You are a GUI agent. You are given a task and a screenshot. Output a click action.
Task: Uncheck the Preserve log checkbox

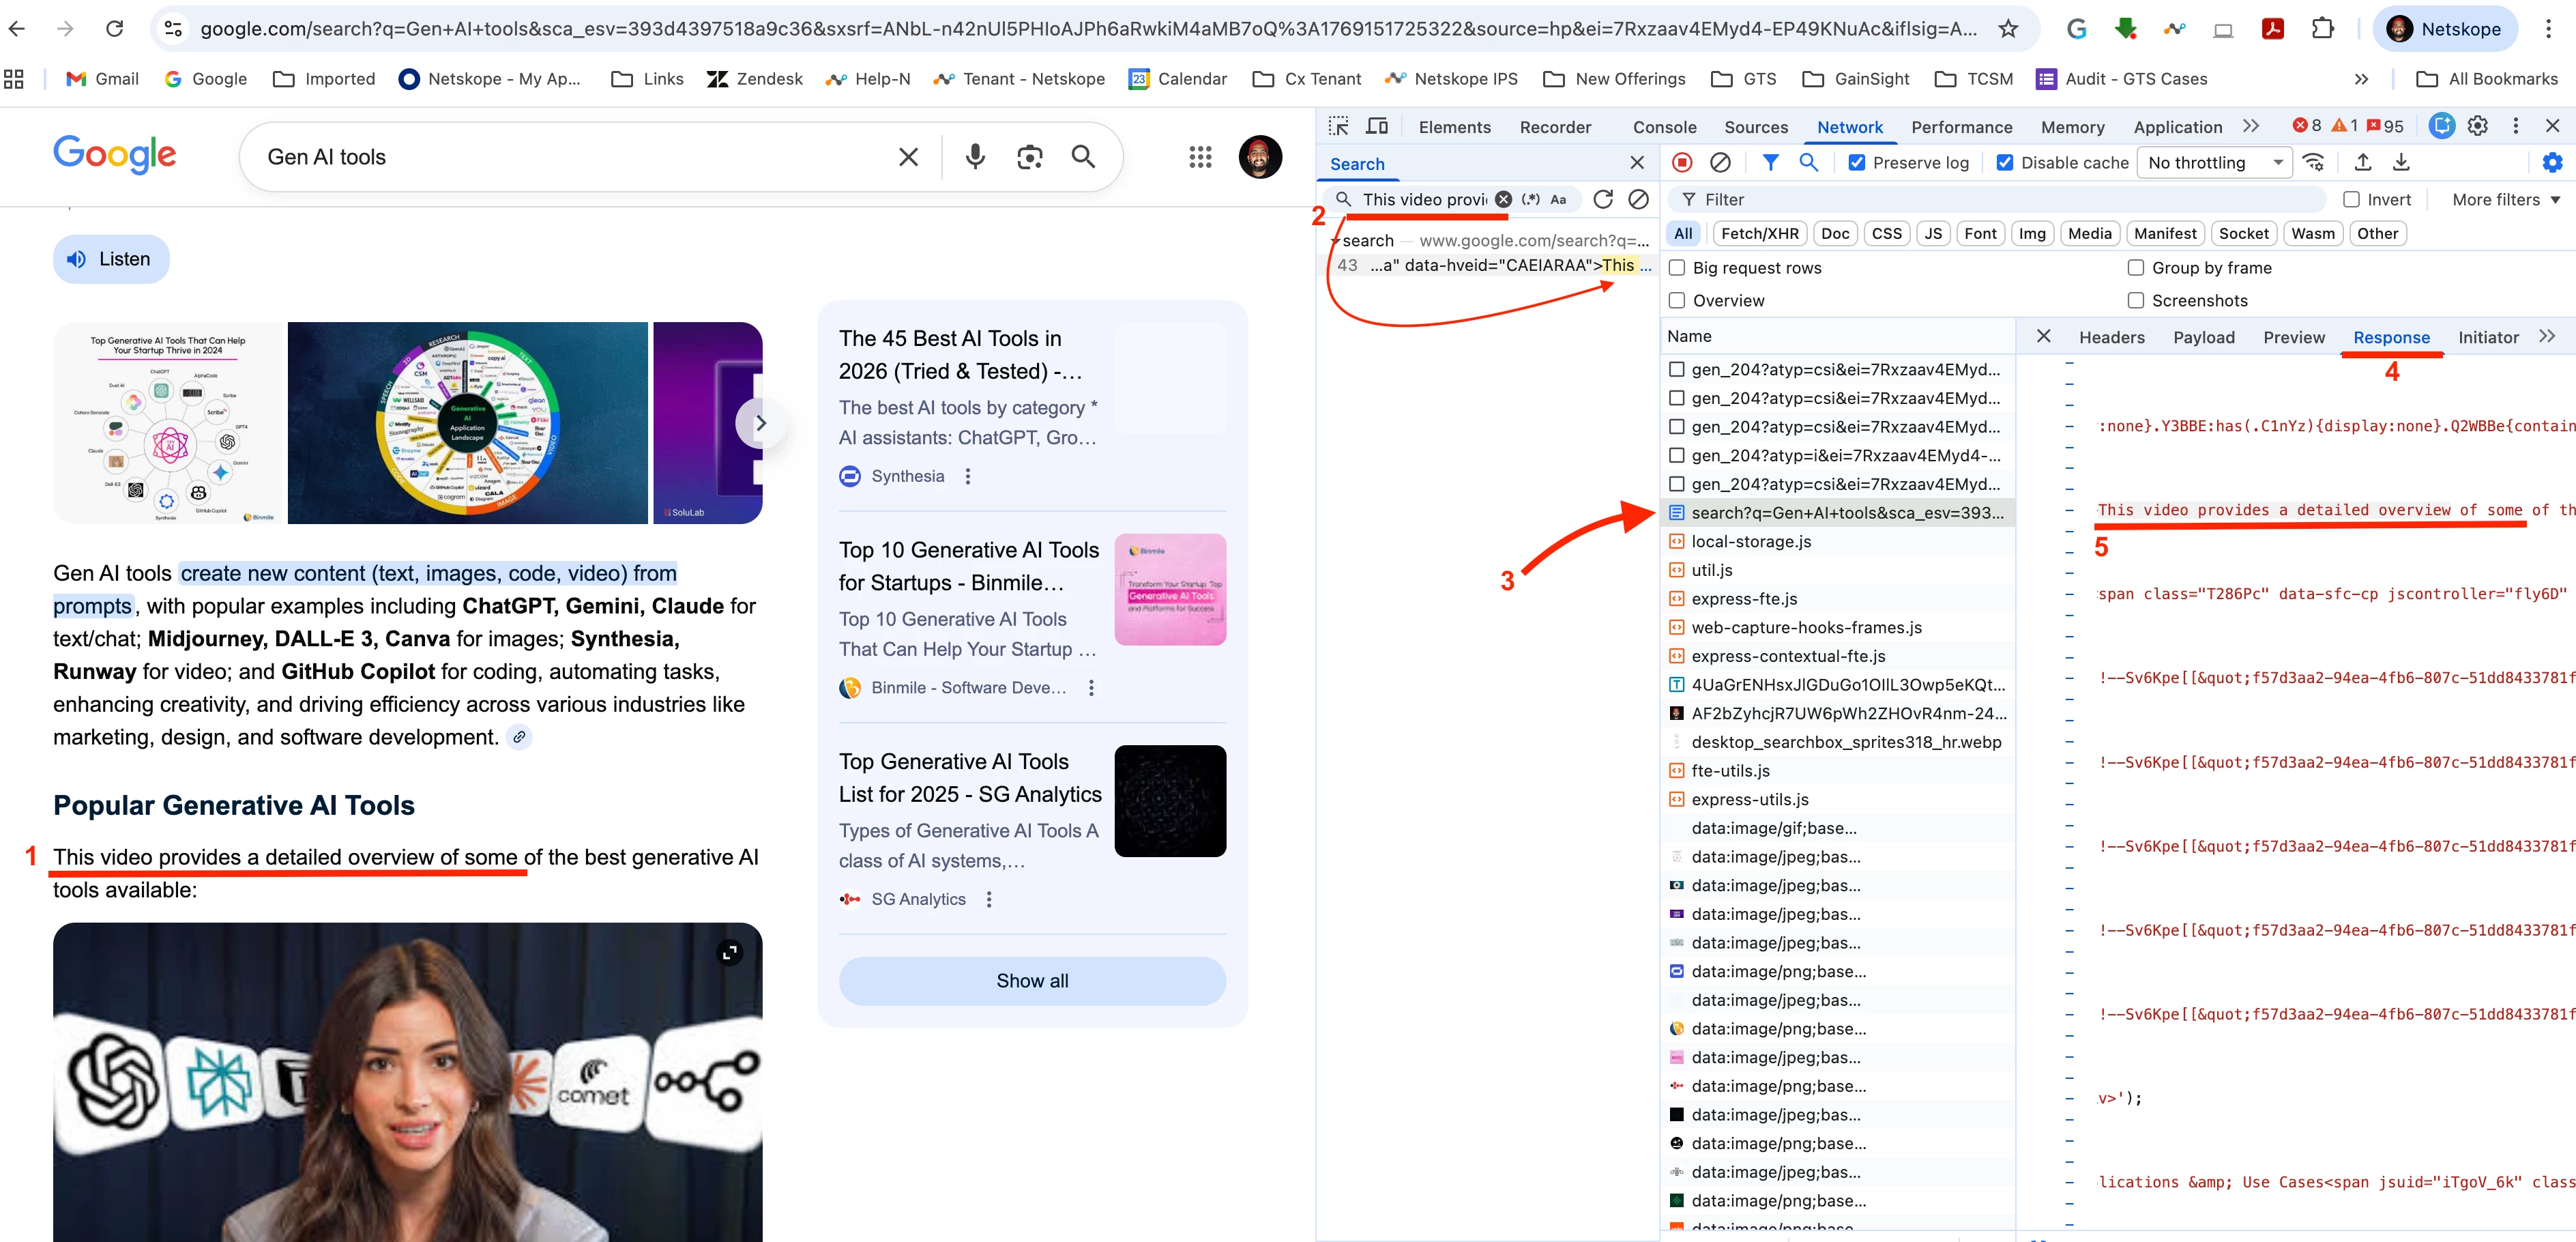tap(1857, 163)
